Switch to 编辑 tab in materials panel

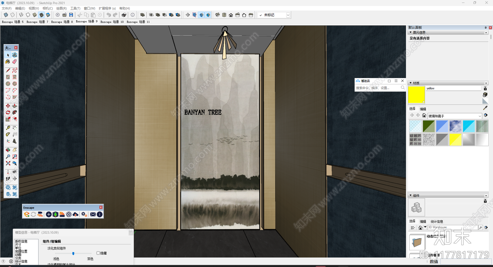tap(423, 109)
